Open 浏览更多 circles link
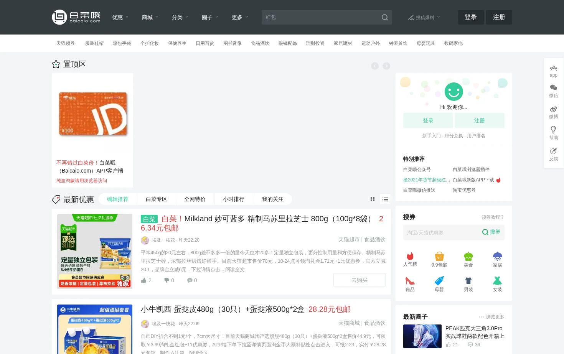The width and height of the screenshot is (564, 354). pos(491,317)
